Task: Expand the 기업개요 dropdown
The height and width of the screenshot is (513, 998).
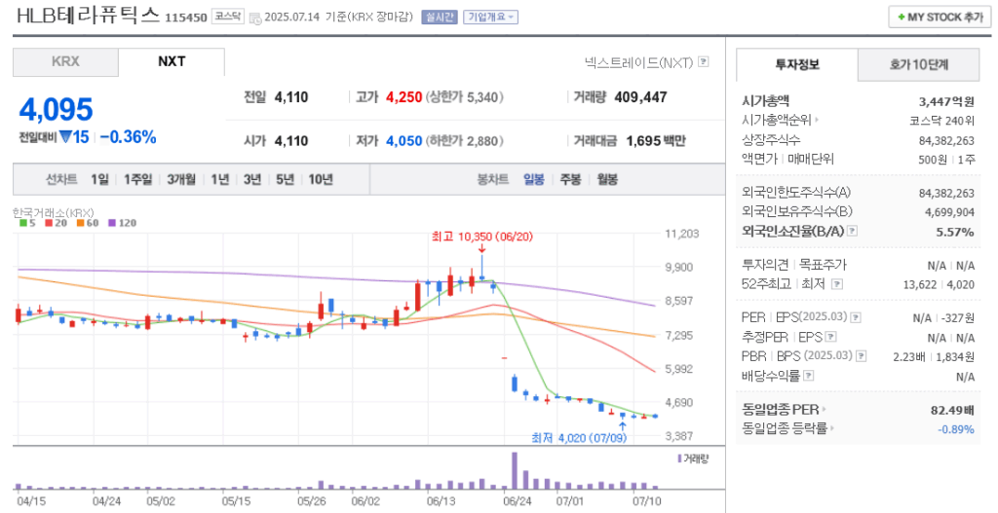Action: click(x=491, y=18)
